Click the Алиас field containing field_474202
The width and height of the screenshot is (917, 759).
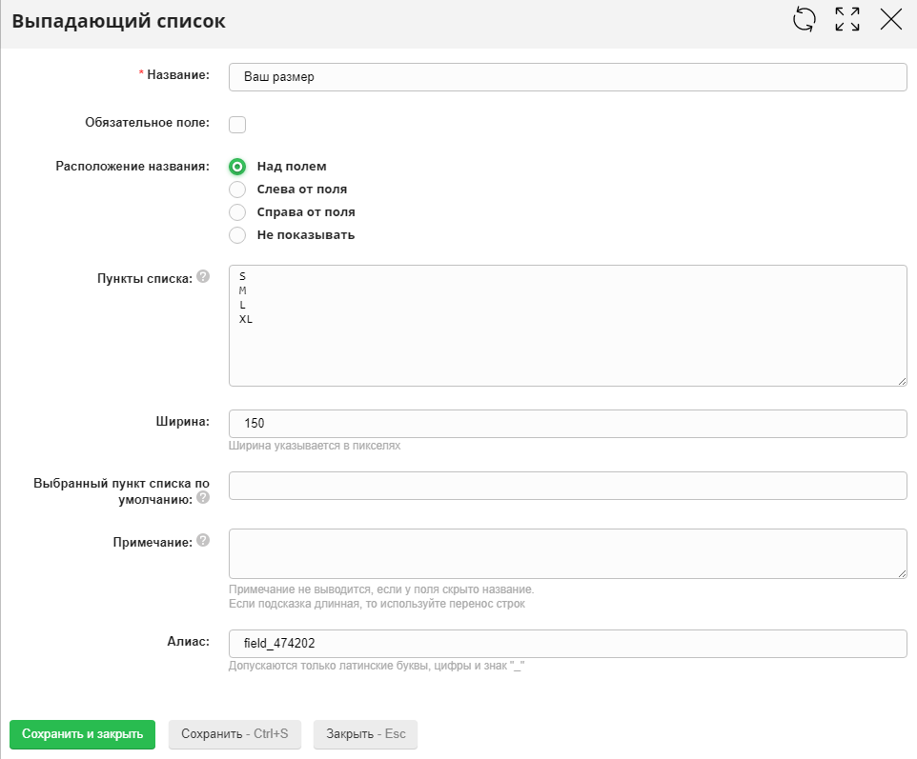[x=567, y=644]
